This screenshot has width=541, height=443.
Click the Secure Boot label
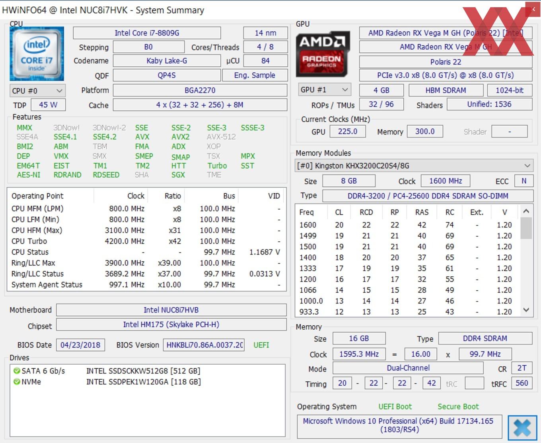[458, 406]
